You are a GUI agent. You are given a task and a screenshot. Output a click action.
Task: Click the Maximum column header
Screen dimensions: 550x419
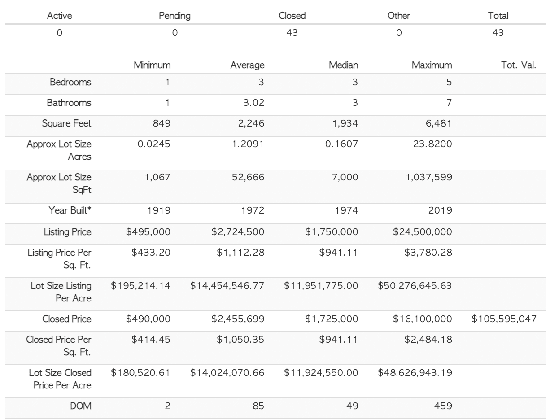(x=432, y=65)
